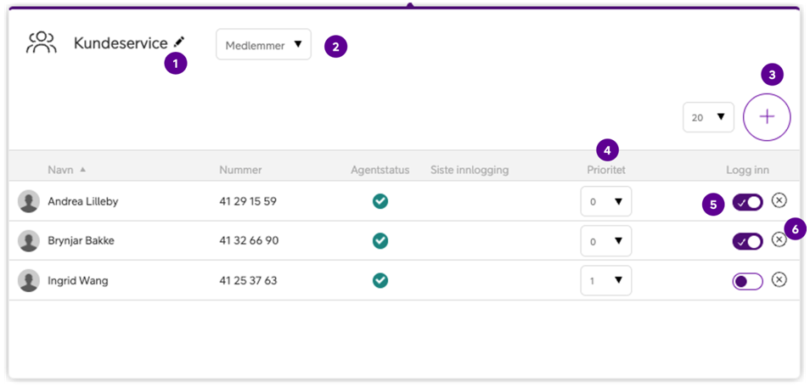This screenshot has width=810, height=388.
Task: Open priority dropdown for Brynjar Bakke
Action: tap(606, 241)
